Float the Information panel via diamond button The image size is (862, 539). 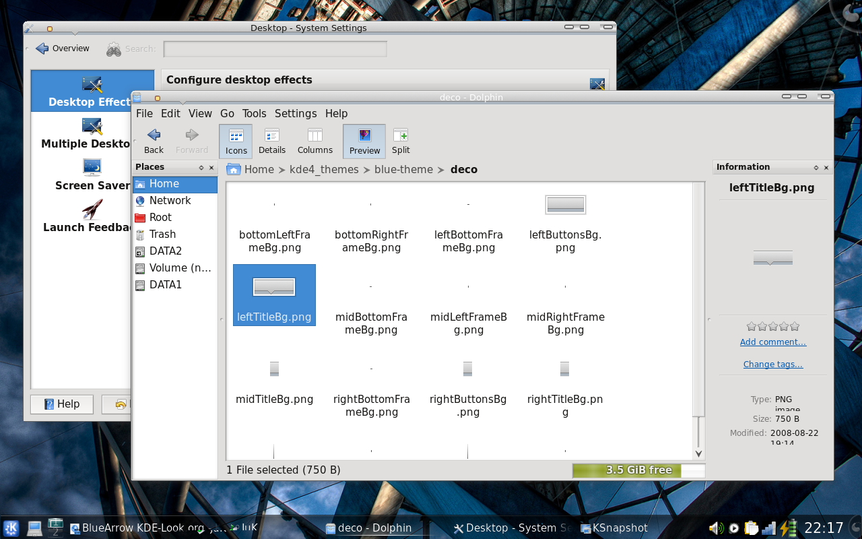point(816,168)
